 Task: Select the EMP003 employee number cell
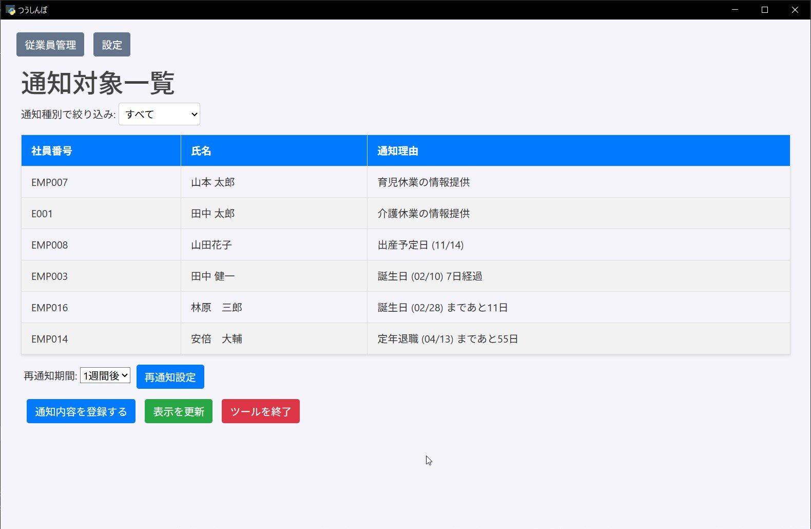coord(50,276)
